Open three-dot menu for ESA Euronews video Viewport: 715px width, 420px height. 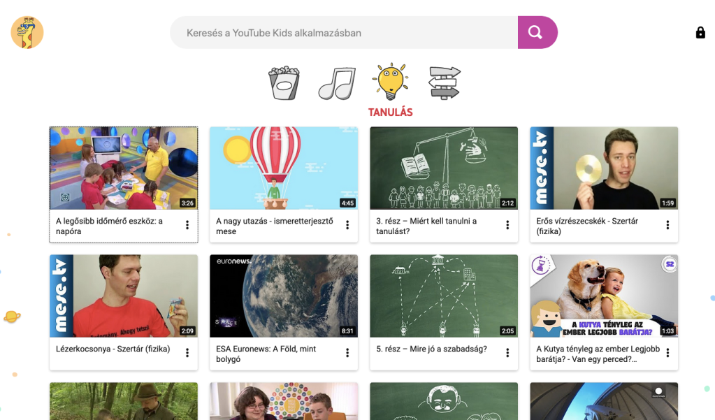tap(347, 353)
